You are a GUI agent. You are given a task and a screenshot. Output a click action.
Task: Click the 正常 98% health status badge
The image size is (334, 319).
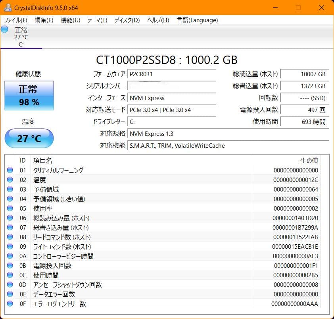[29, 97]
